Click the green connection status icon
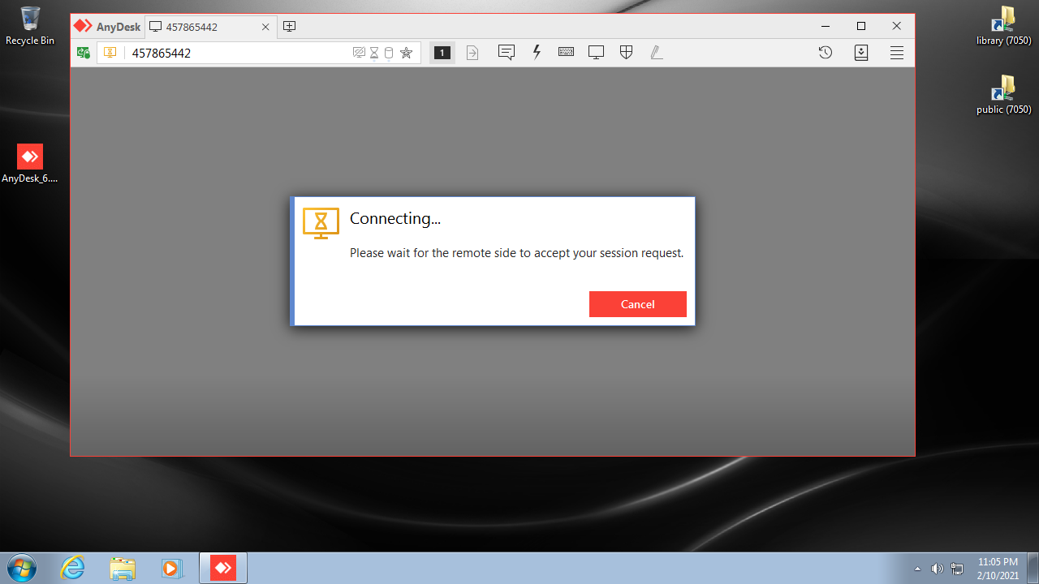 83,53
